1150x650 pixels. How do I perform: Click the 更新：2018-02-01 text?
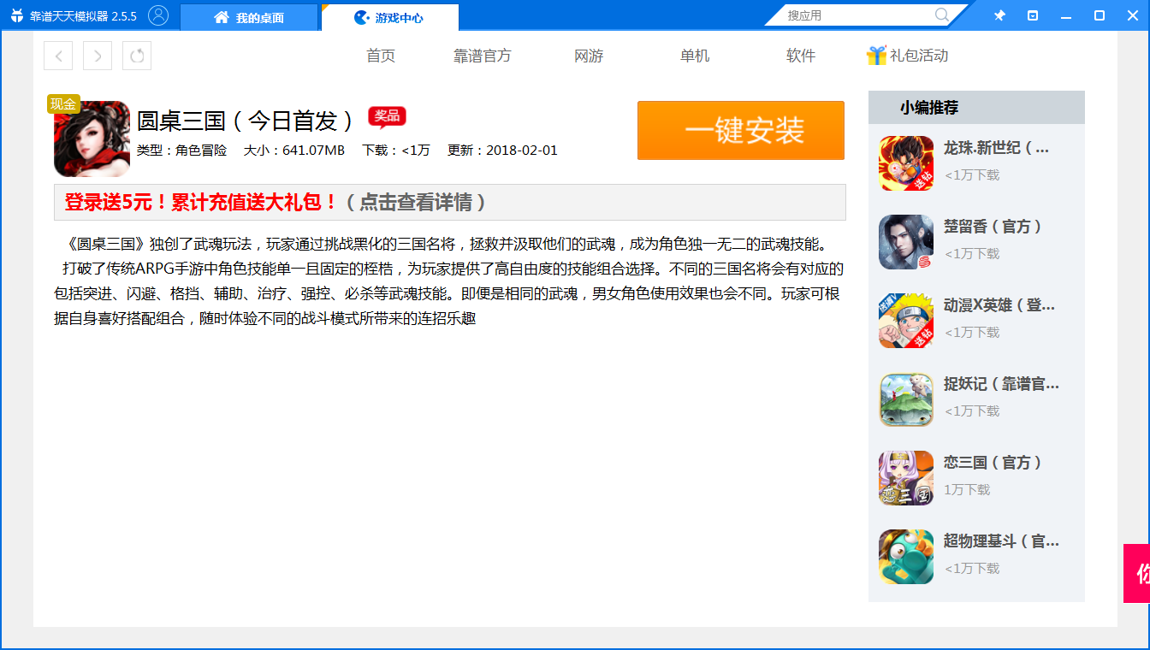pyautogui.click(x=502, y=151)
